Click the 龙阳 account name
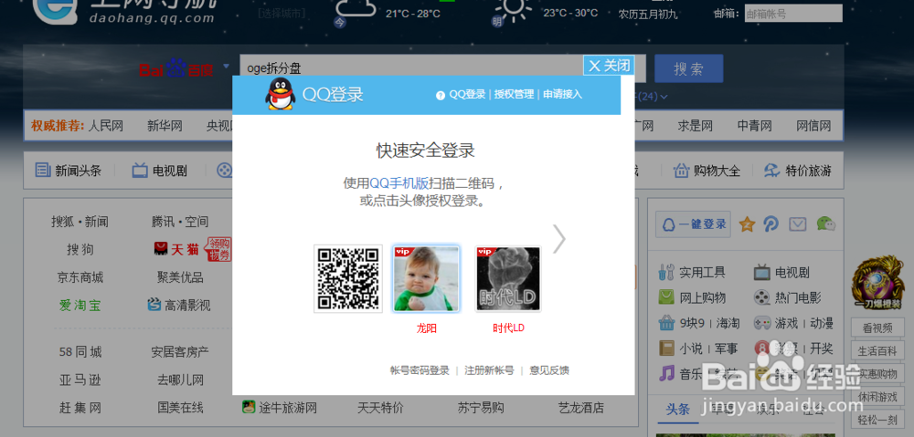 426,328
